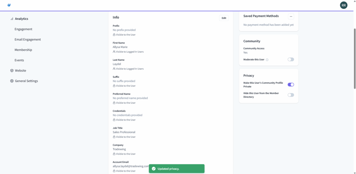Select Membership in the sidebar
356x174 pixels.
(x=23, y=50)
